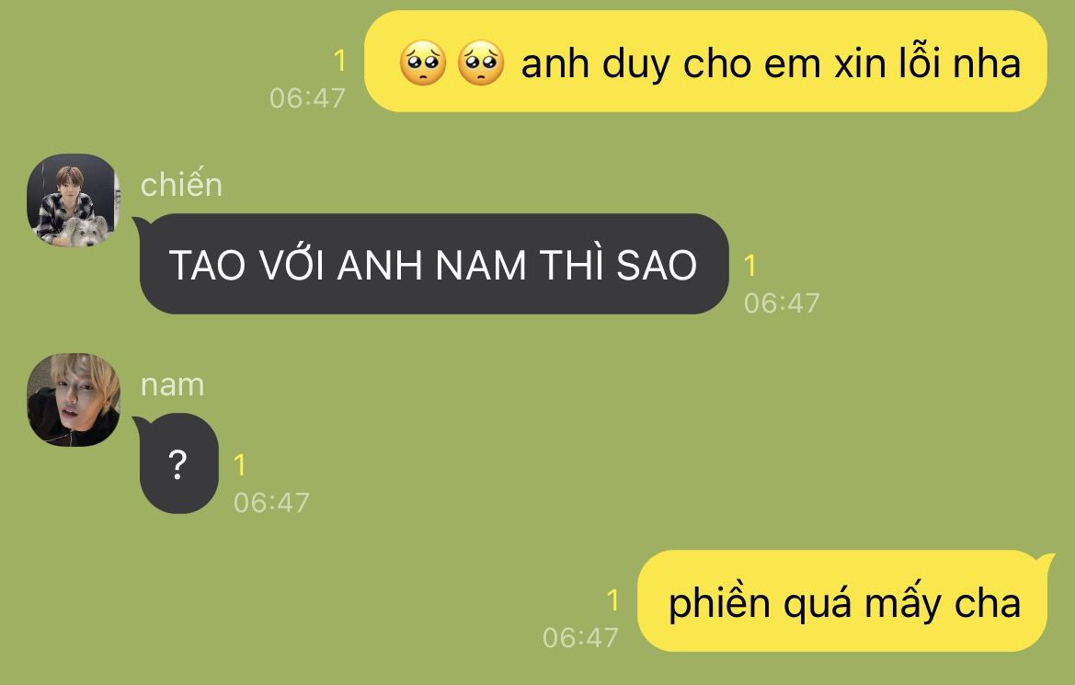
Task: Click the unread count 1 beside 'phiền quá mấy cha'
Action: tap(613, 600)
